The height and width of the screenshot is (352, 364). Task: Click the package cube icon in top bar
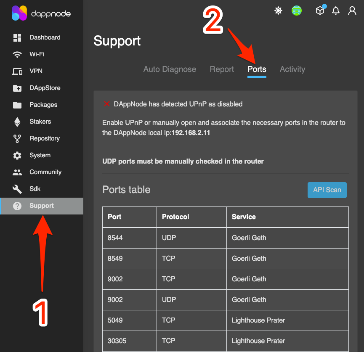coord(320,11)
